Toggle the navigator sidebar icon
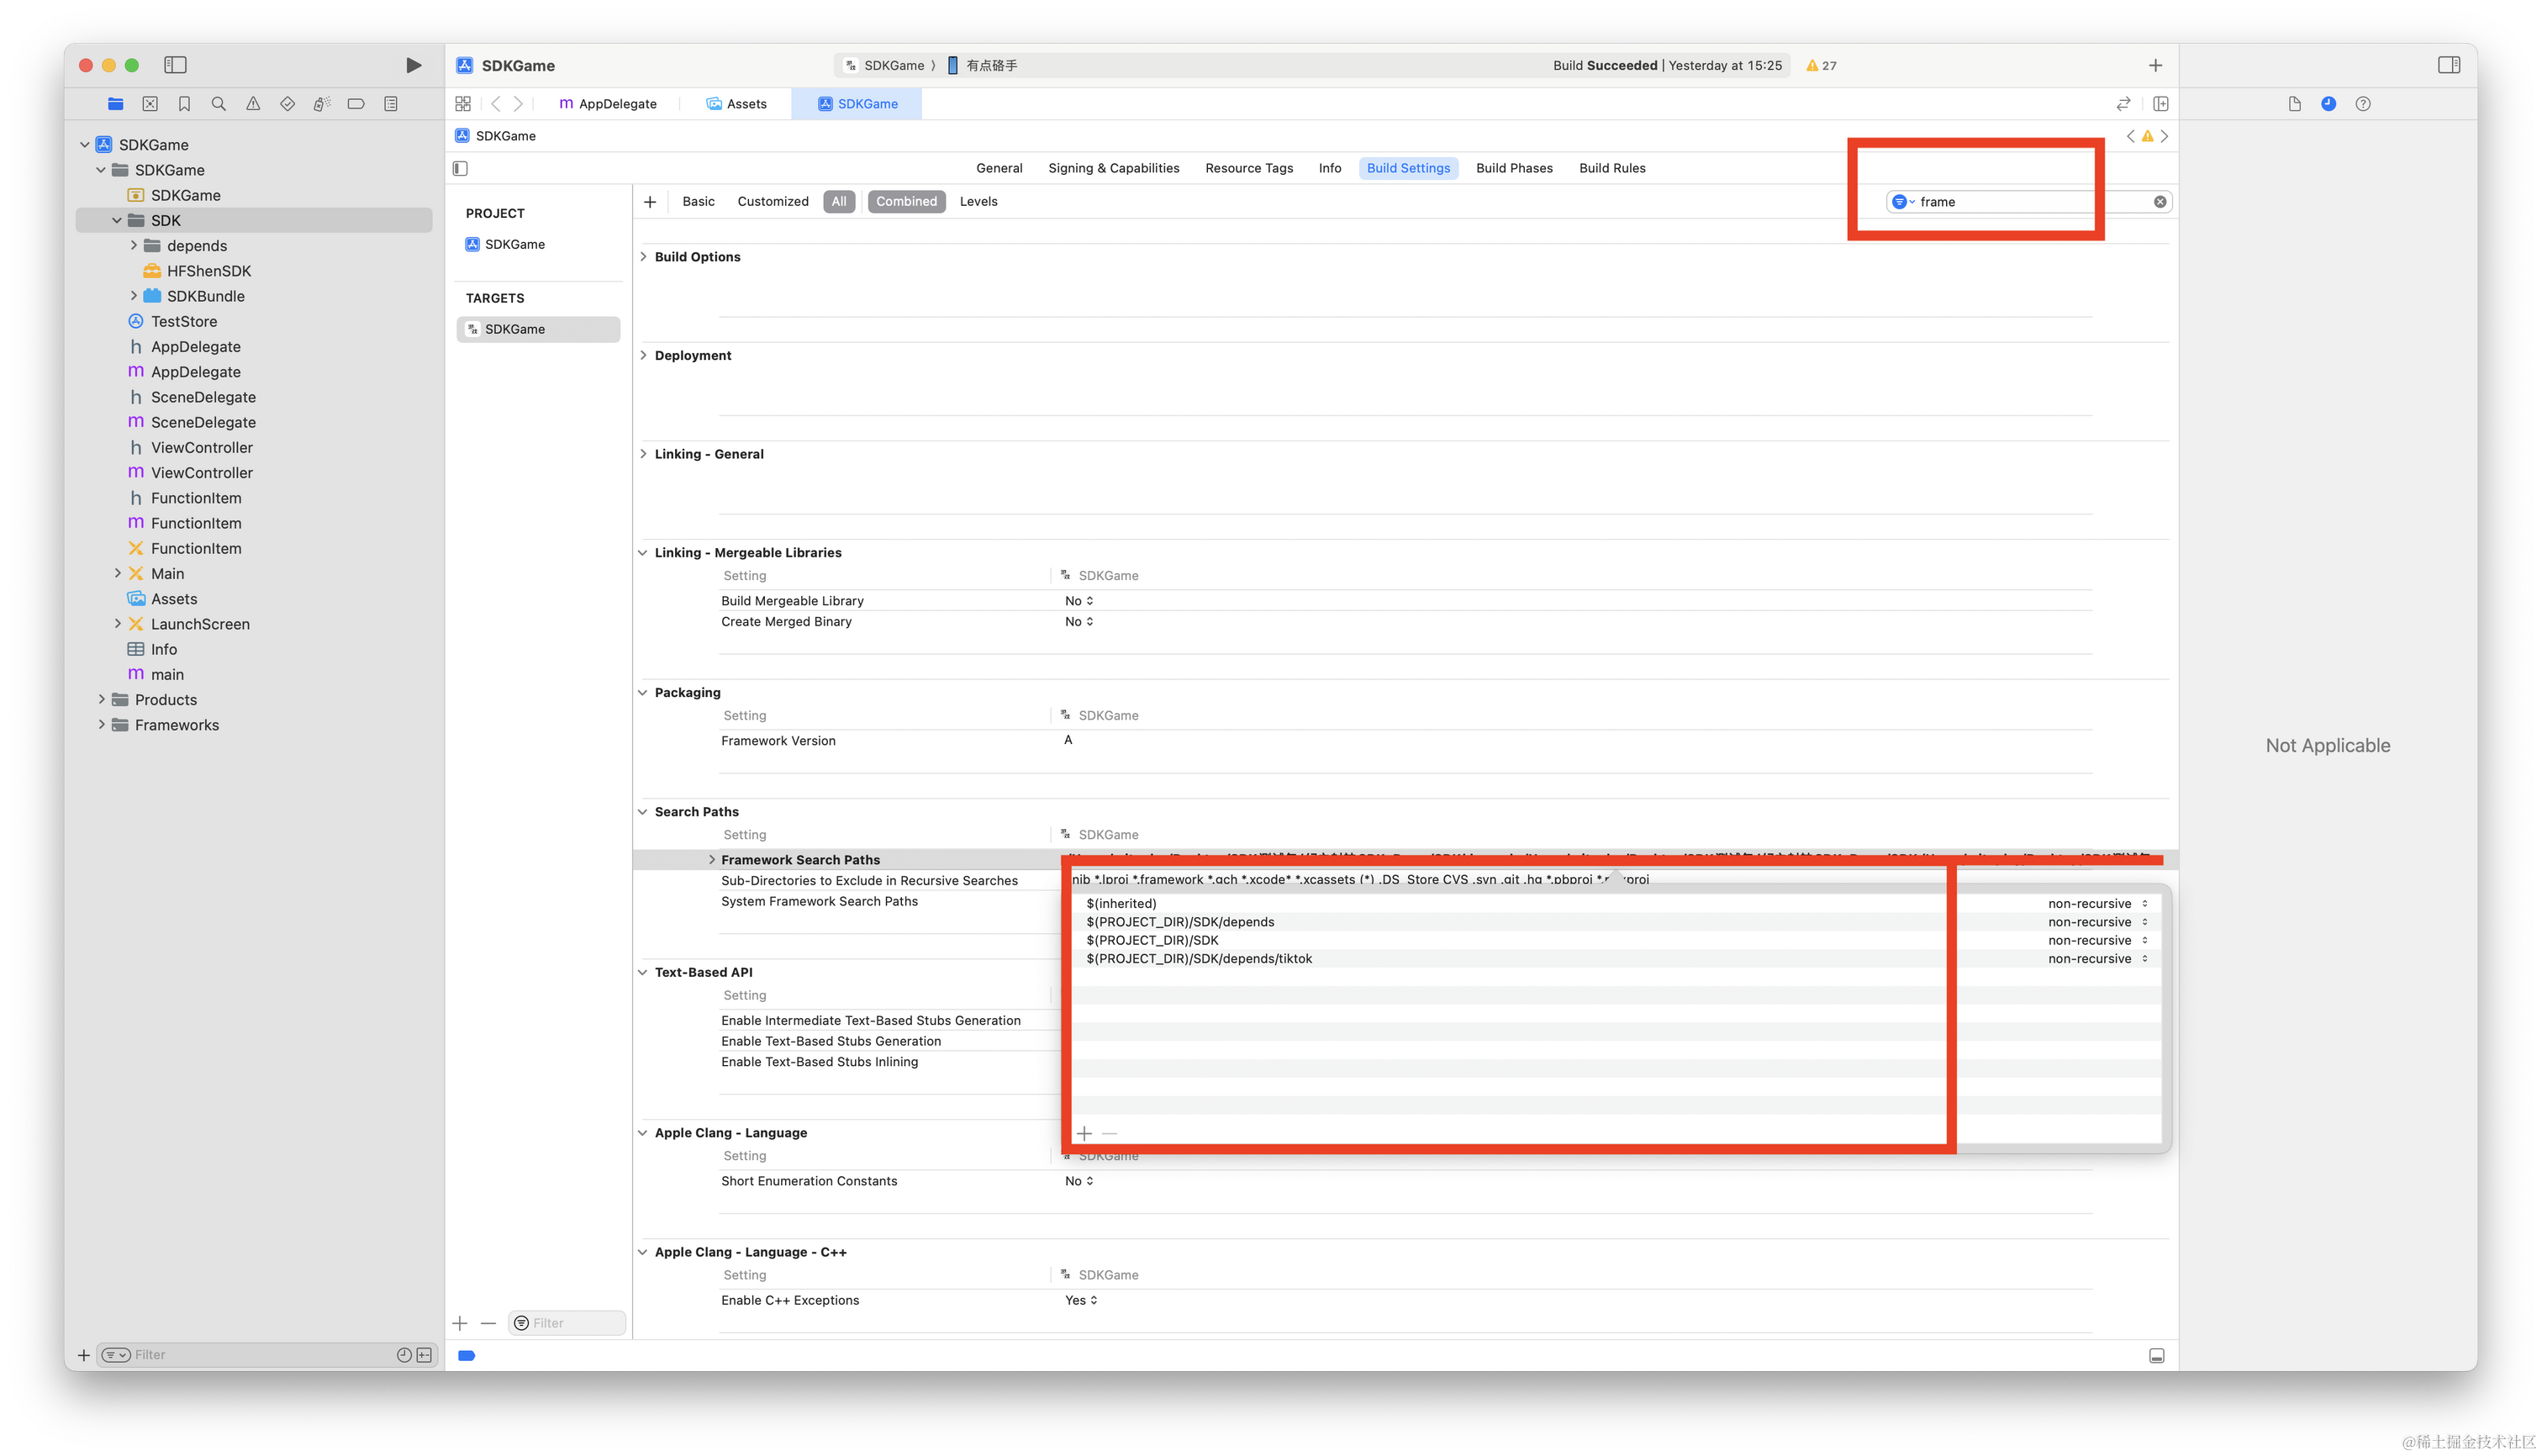The width and height of the screenshot is (2542, 1456). click(x=175, y=65)
